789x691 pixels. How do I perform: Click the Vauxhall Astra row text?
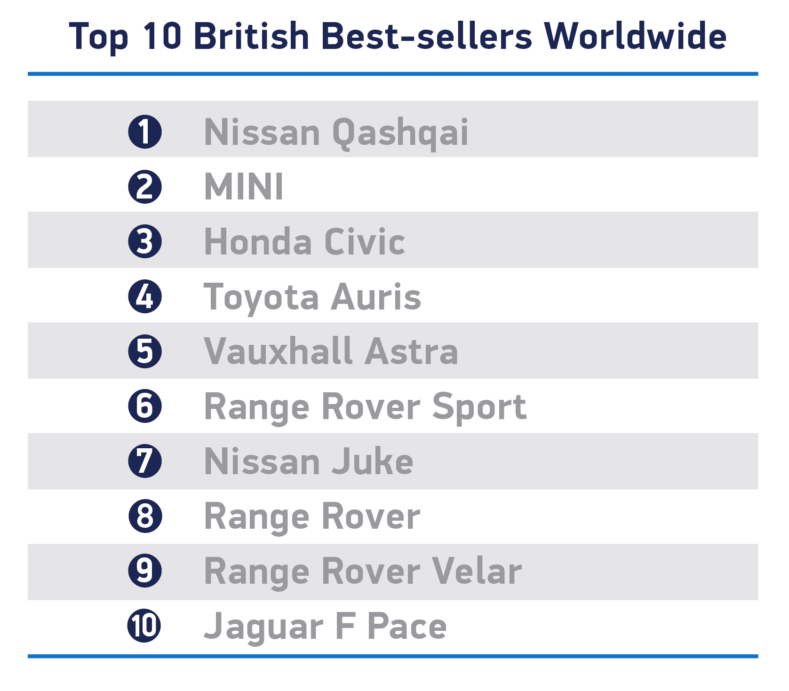(331, 351)
